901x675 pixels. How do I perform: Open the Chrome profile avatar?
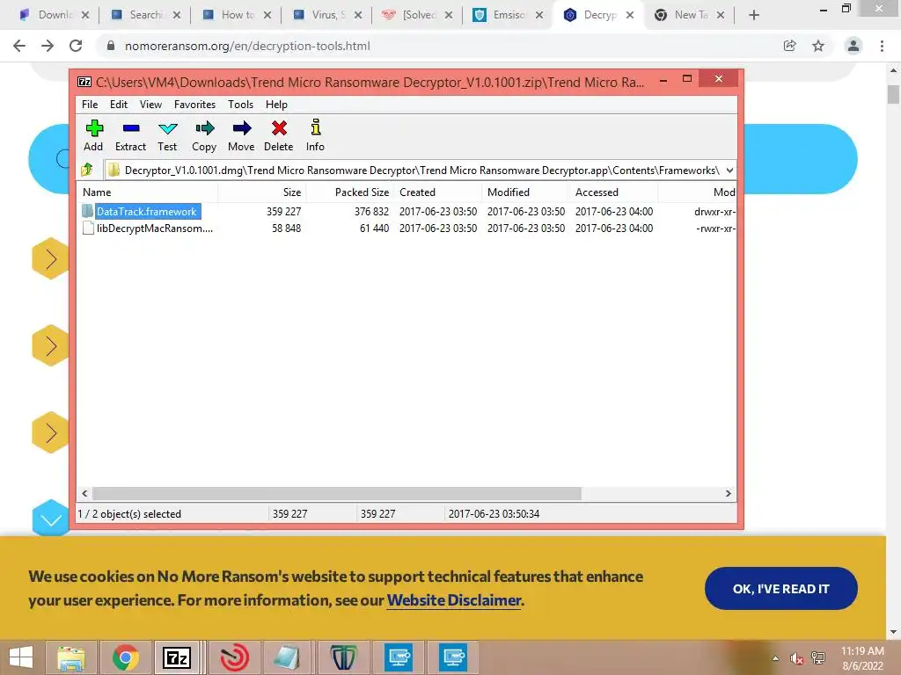click(x=853, y=46)
